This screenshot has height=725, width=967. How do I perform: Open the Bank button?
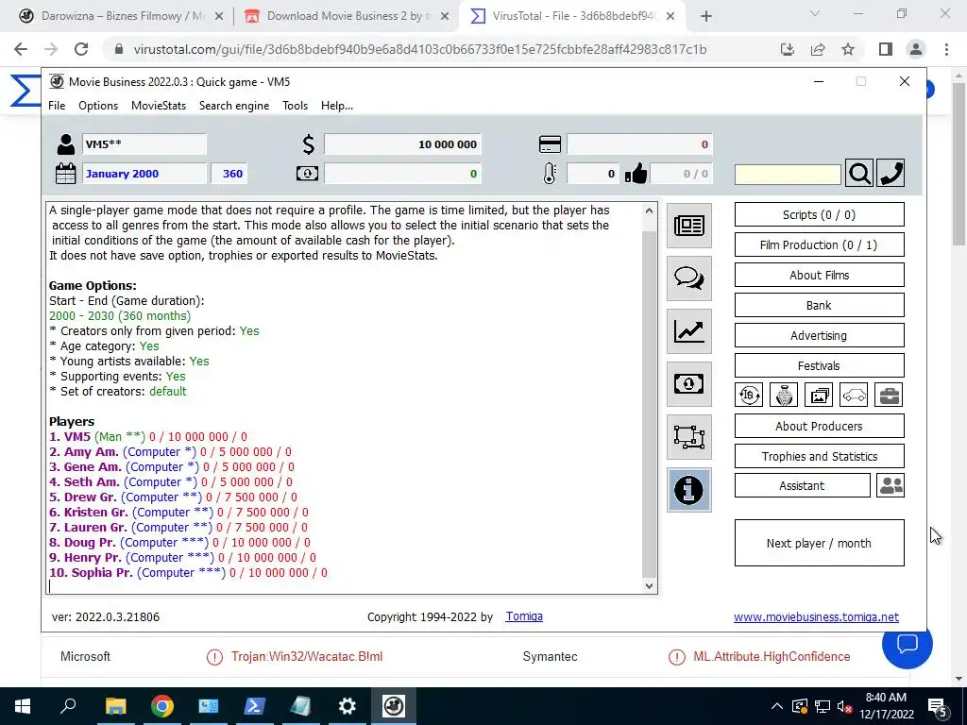click(x=819, y=305)
